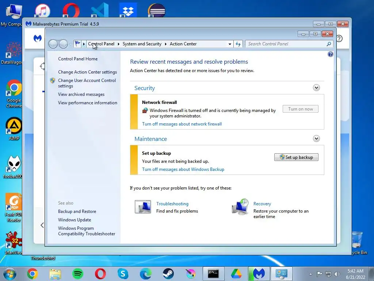Select System and Security breadcrumb

pyautogui.click(x=142, y=44)
